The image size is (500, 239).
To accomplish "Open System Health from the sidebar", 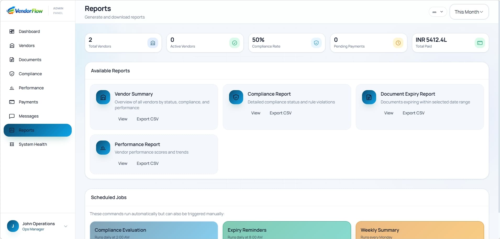I will tap(33, 144).
